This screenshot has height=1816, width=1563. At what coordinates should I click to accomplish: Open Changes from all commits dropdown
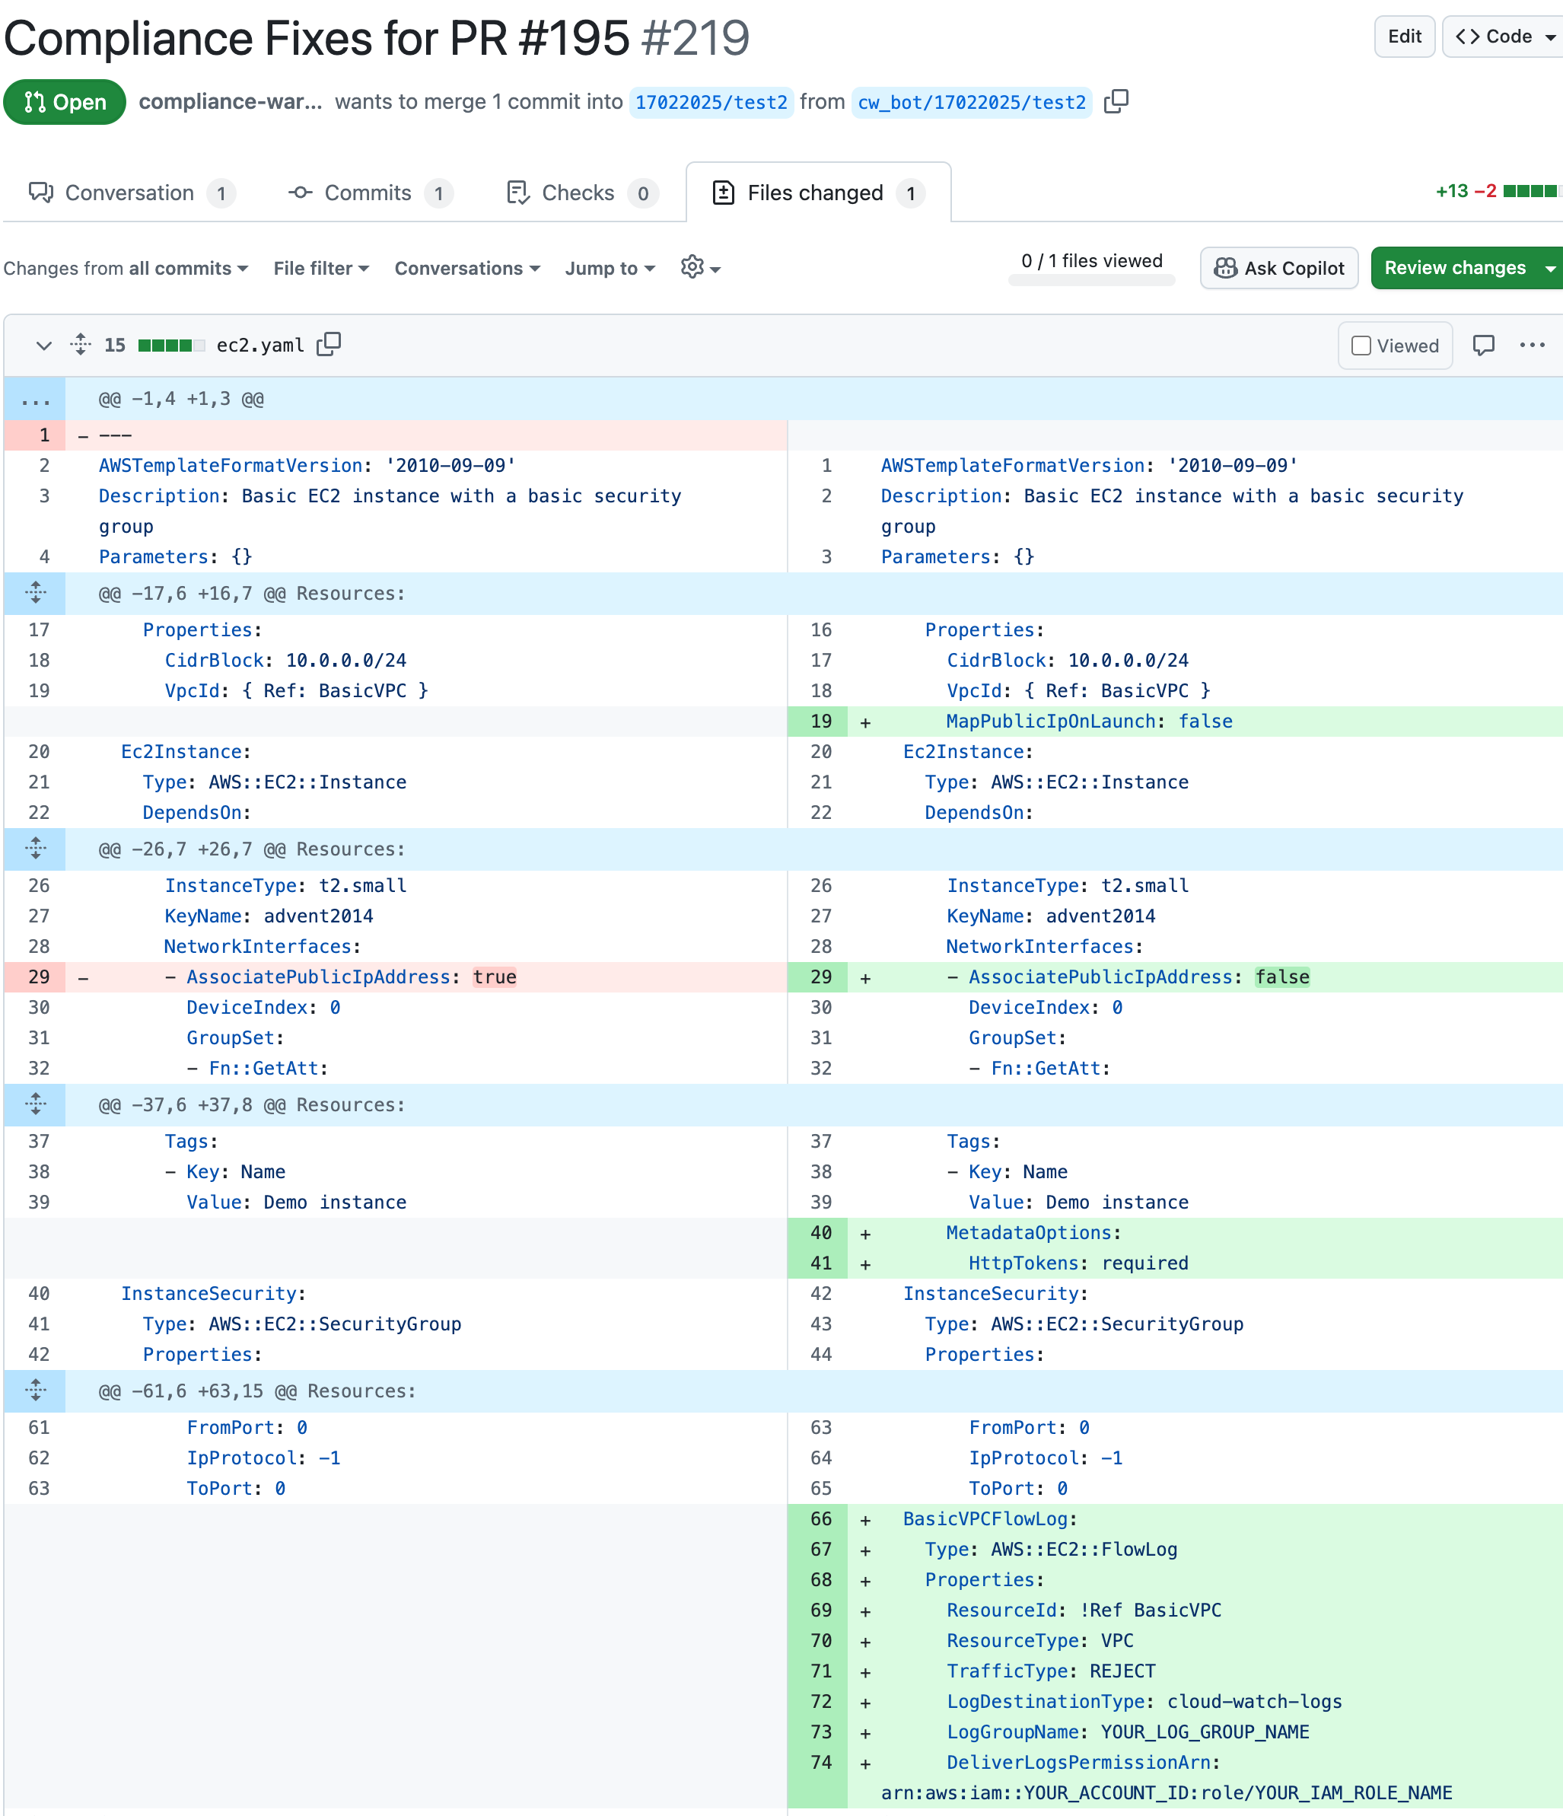tap(126, 268)
